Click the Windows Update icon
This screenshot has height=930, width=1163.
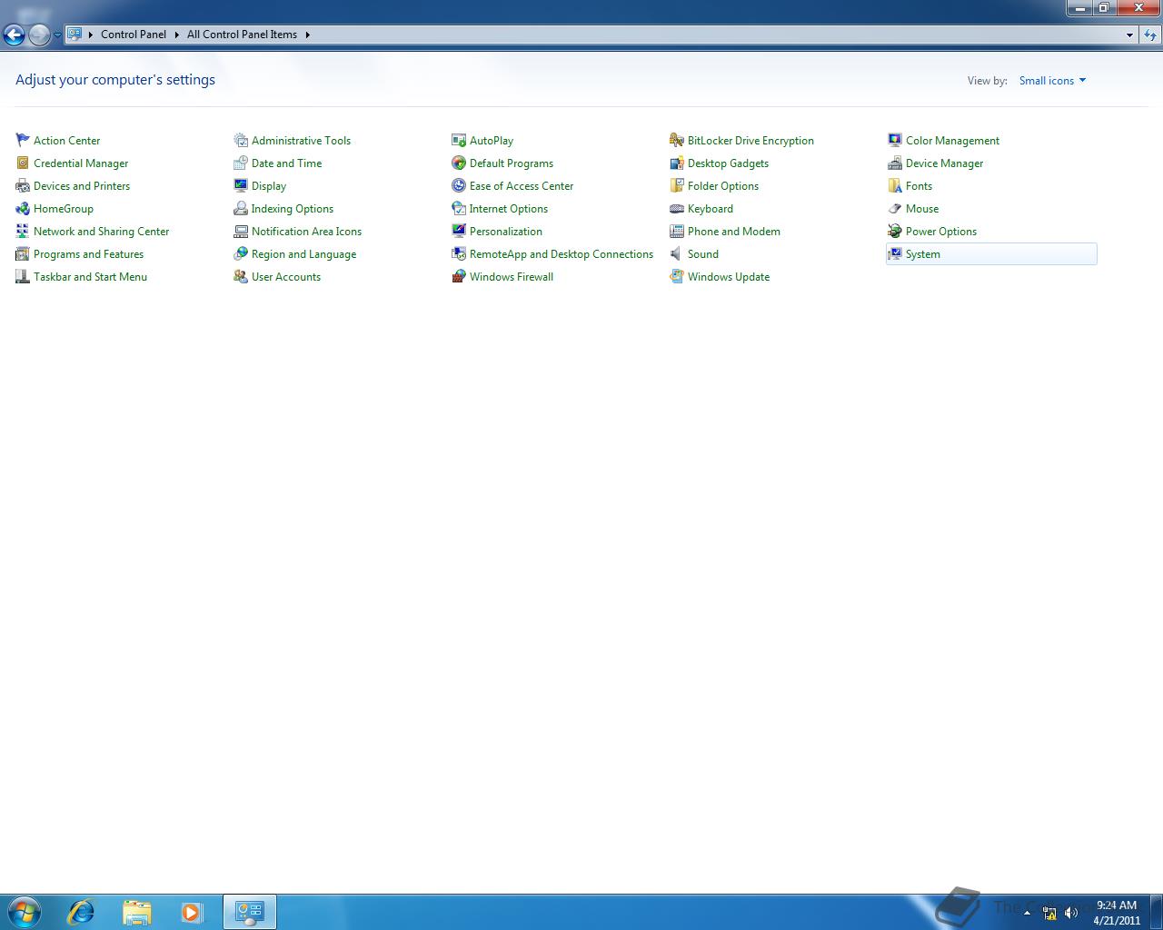[677, 276]
